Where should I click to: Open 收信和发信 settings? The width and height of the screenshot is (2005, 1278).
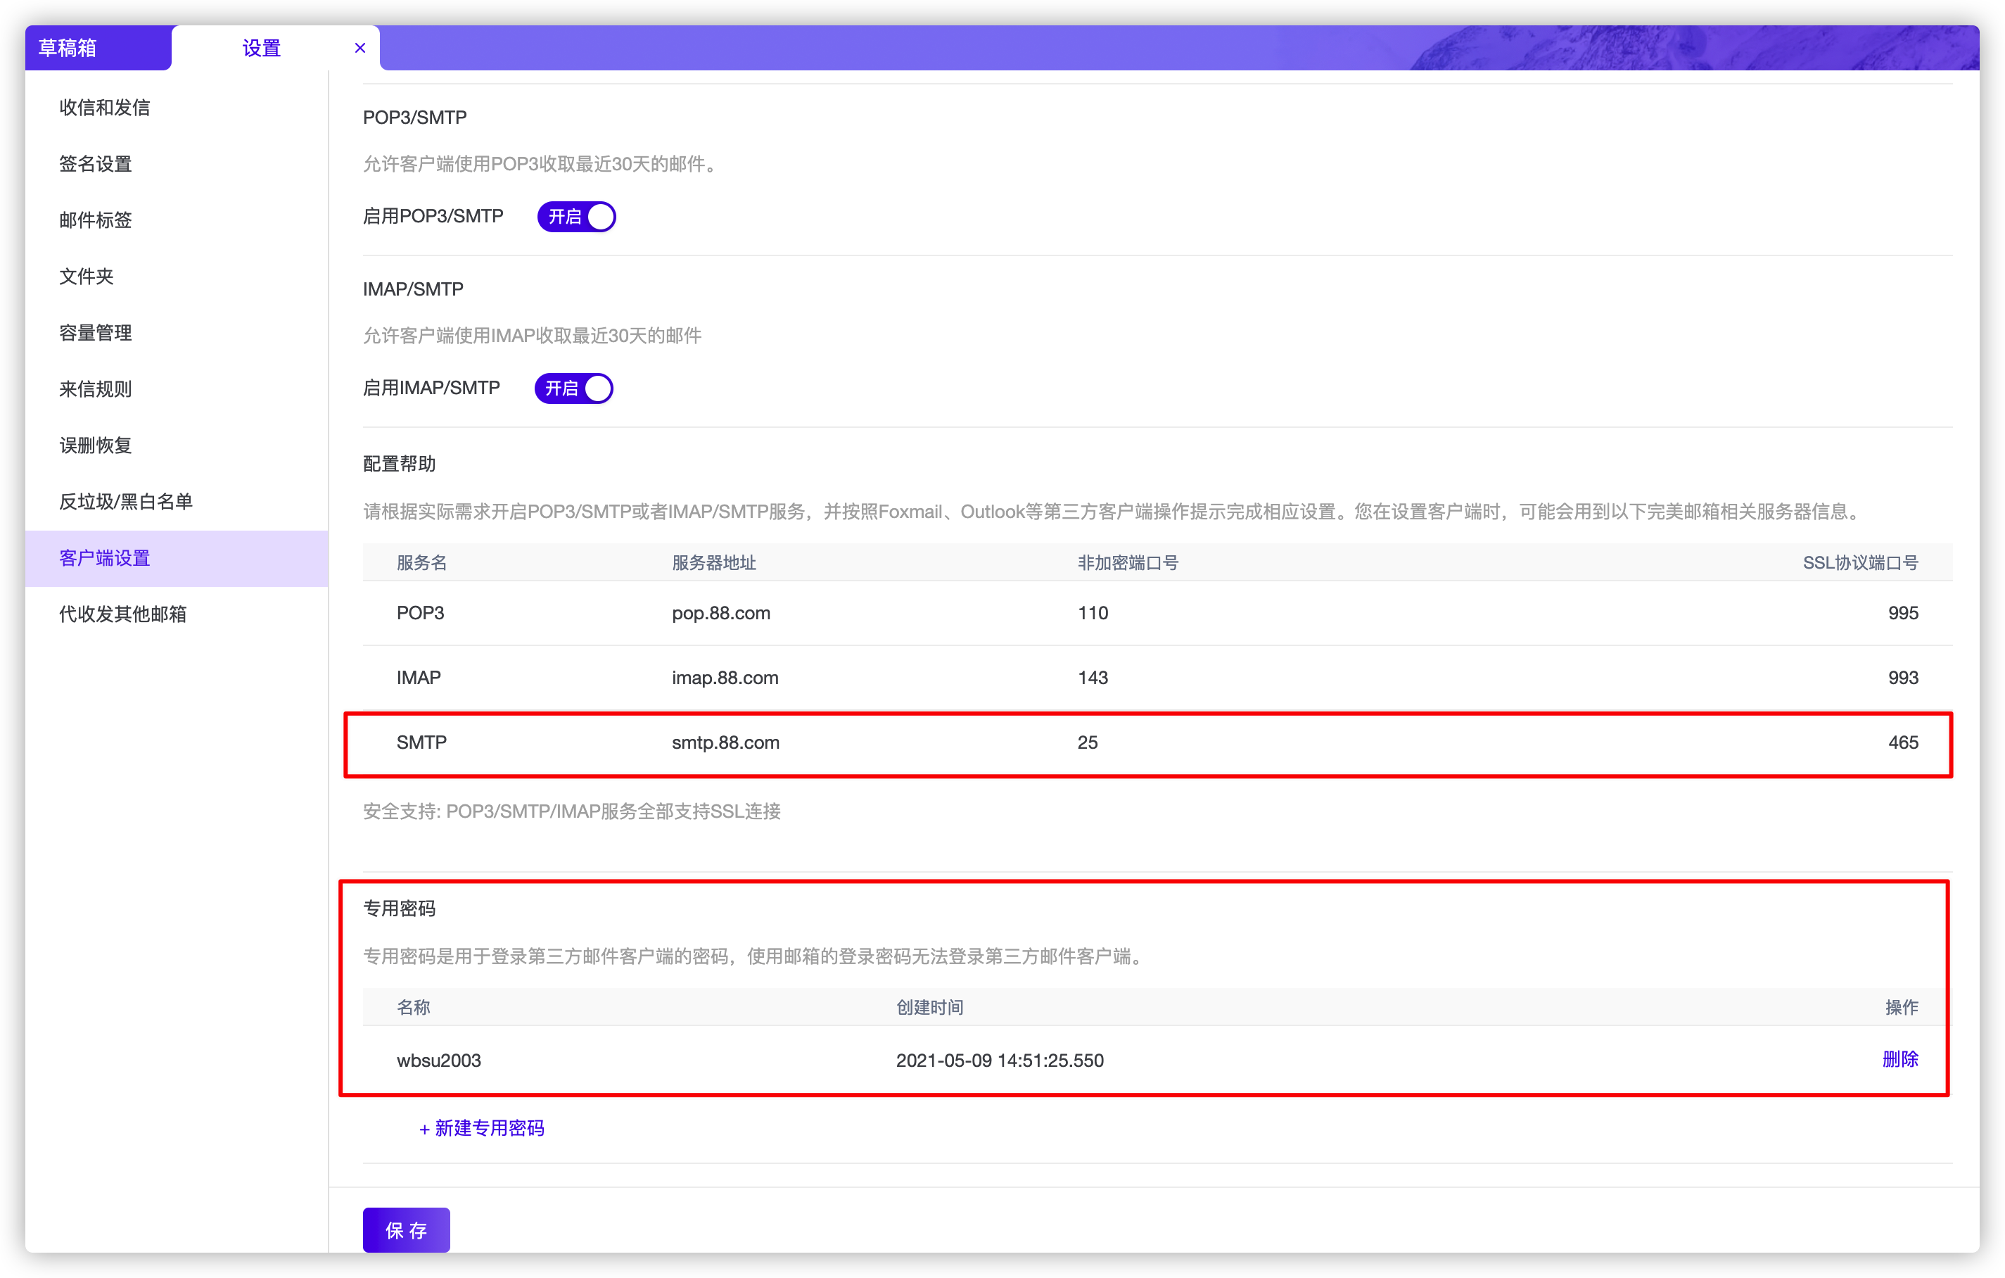[x=105, y=108]
